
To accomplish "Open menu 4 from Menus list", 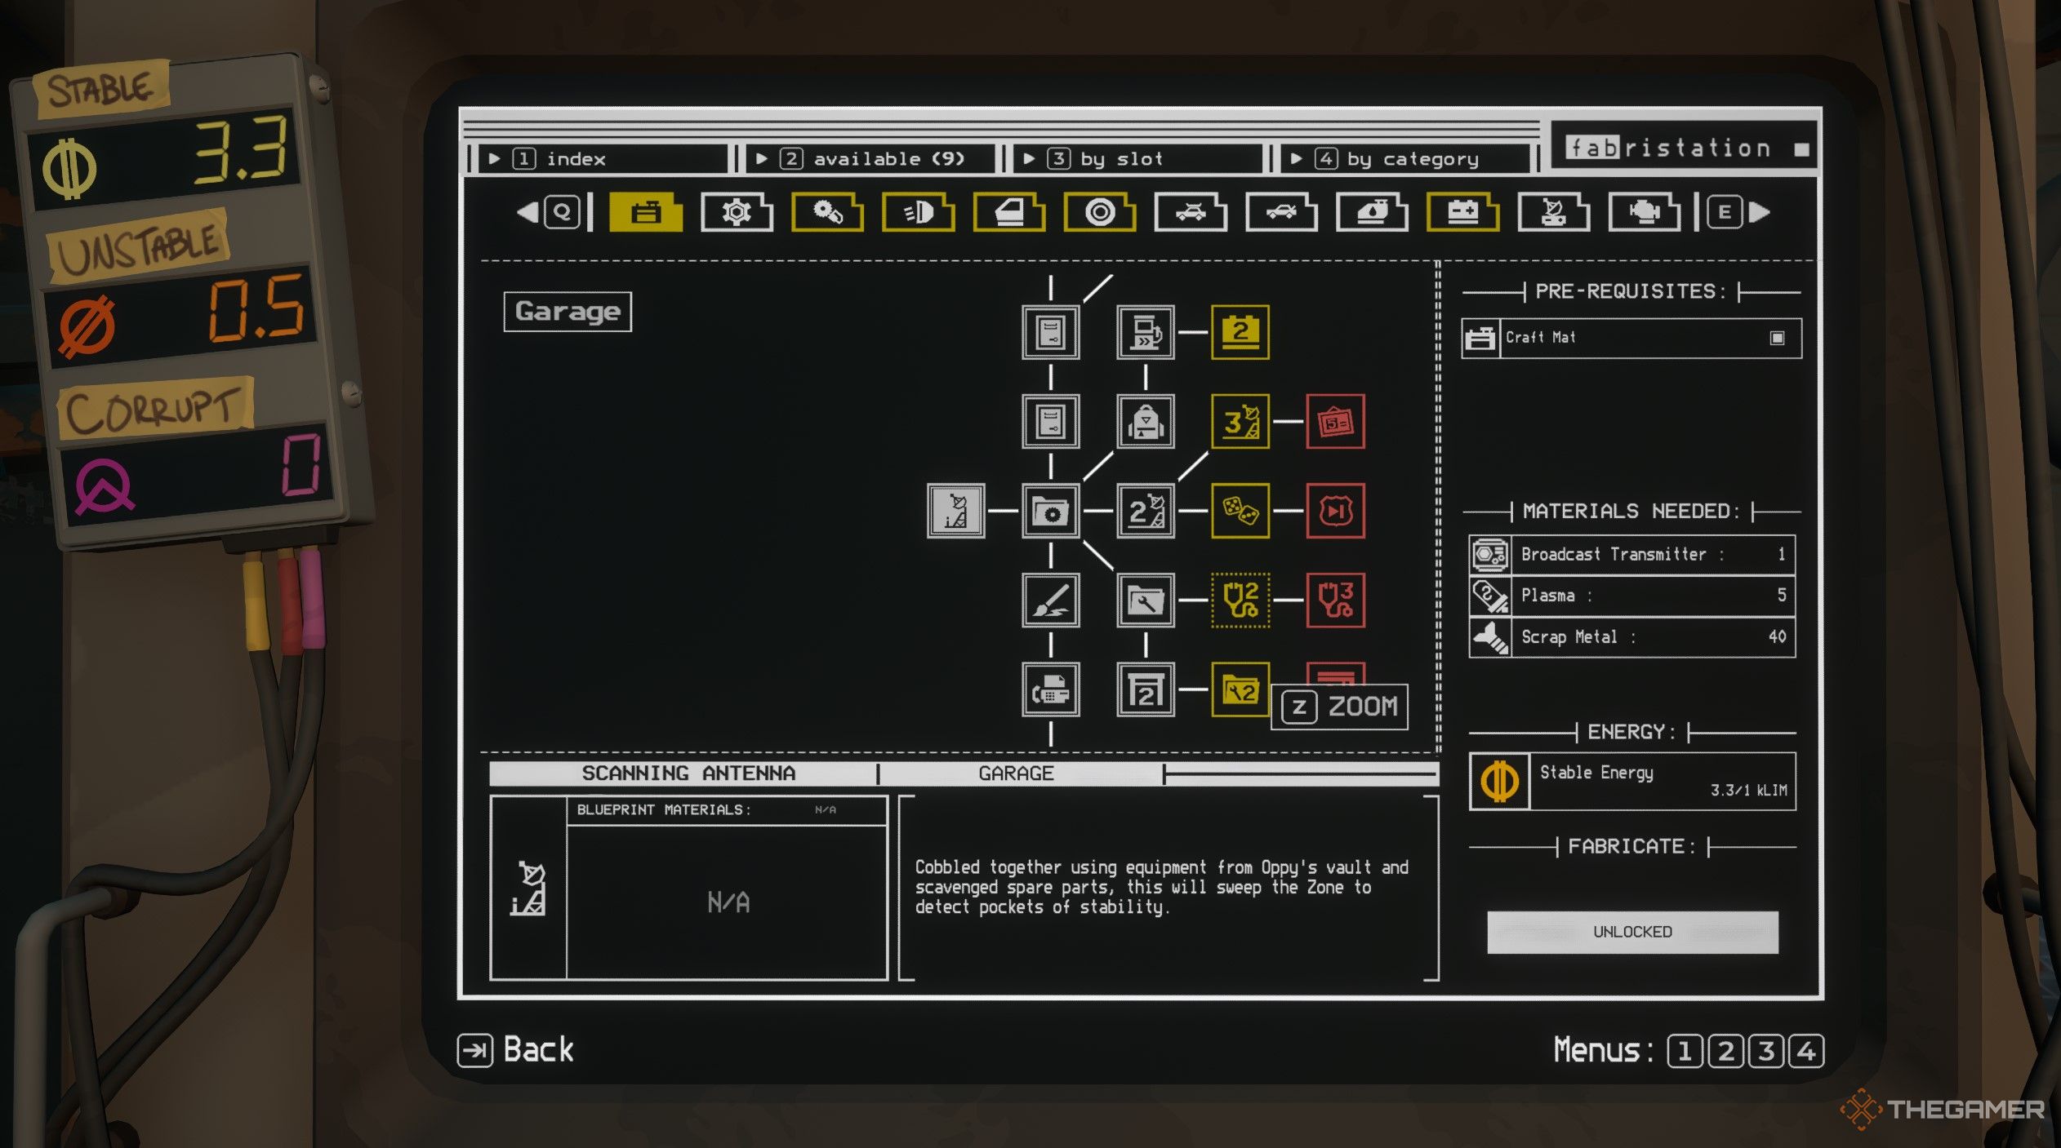I will pyautogui.click(x=1805, y=1051).
